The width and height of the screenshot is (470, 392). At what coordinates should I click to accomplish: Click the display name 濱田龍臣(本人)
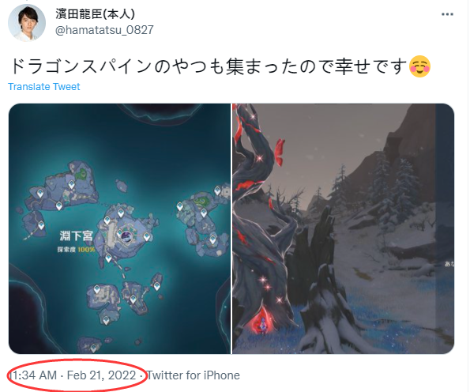click(96, 13)
